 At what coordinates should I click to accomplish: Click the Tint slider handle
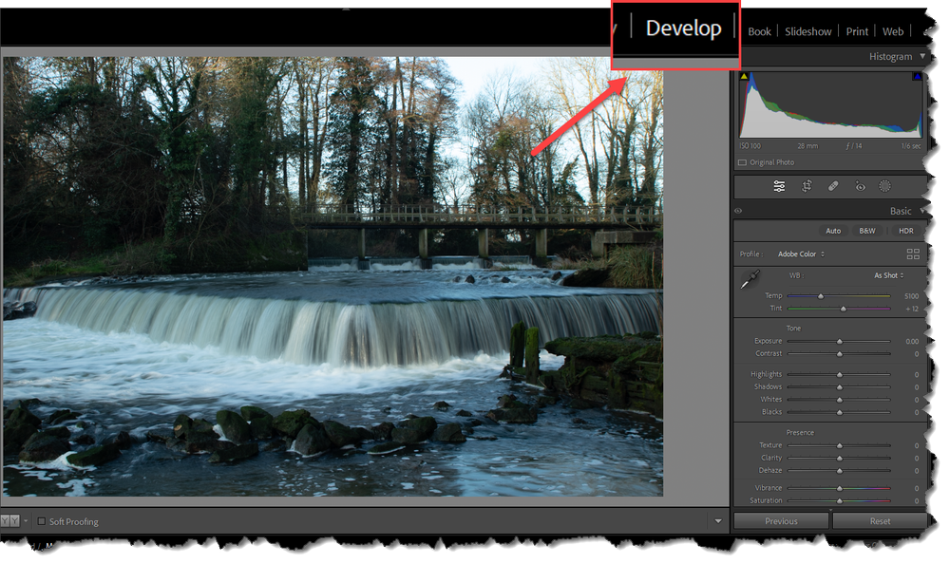point(844,309)
